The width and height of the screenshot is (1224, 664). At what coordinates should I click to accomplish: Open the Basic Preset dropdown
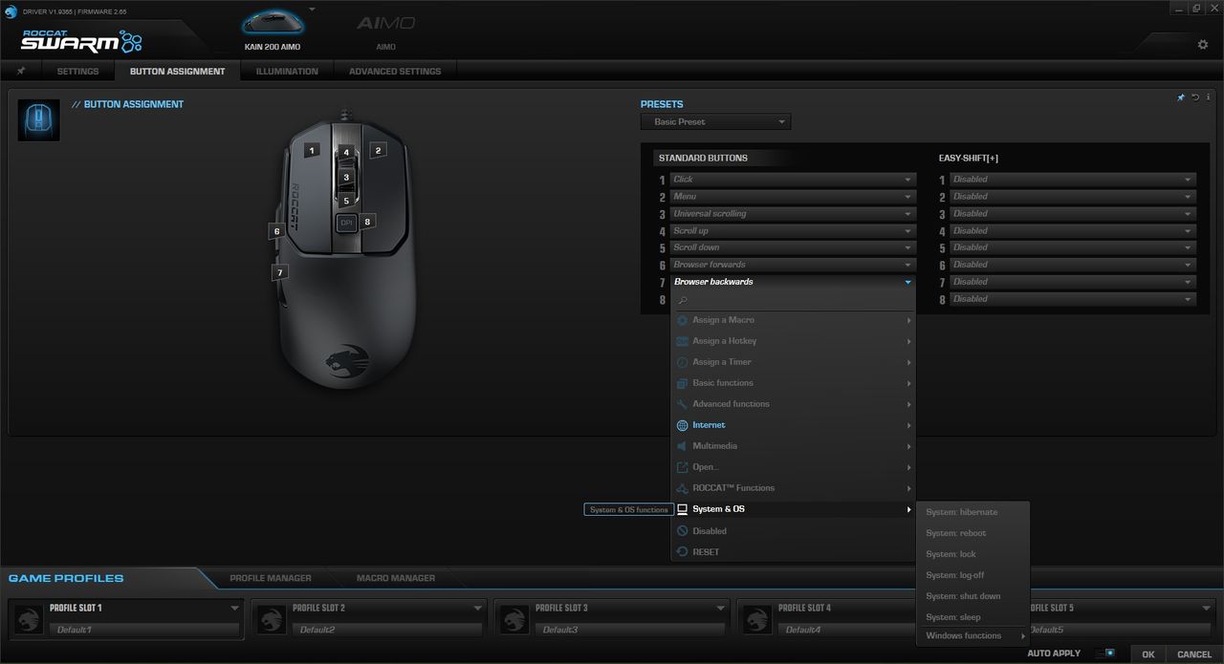click(x=715, y=121)
